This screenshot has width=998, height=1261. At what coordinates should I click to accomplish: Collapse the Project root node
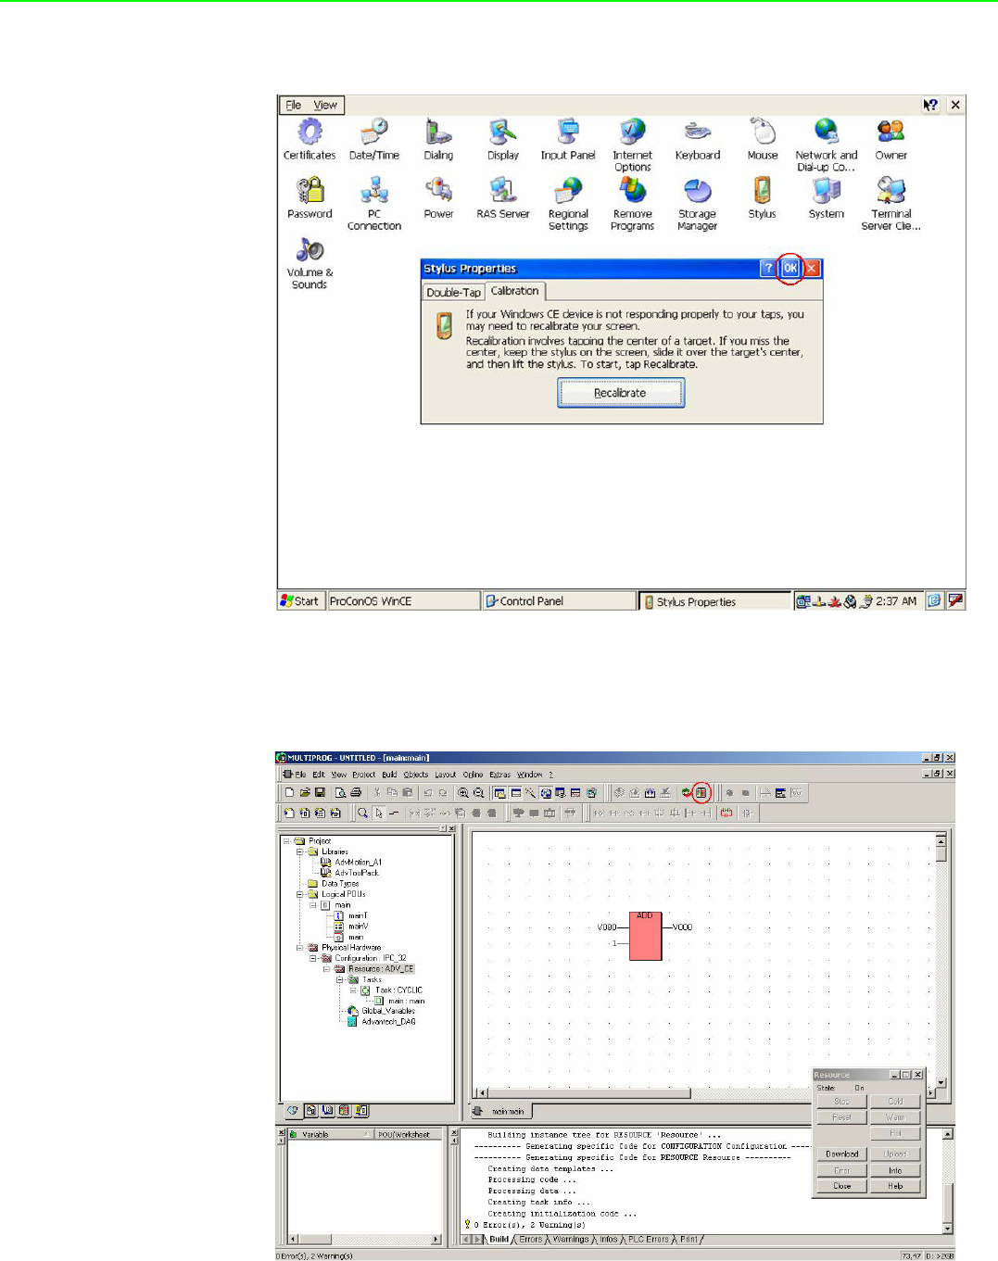pyautogui.click(x=287, y=841)
